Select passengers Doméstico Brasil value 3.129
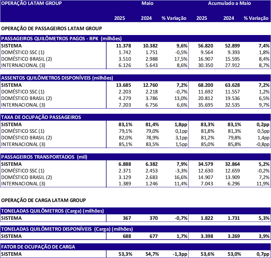Image resolution: width=271 pixels, height=258 pixels. pos(125,178)
